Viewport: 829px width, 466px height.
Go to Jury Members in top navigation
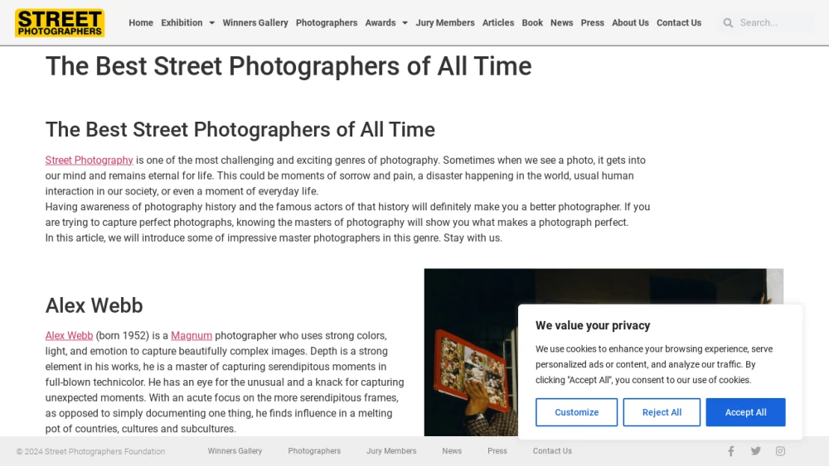coord(445,22)
